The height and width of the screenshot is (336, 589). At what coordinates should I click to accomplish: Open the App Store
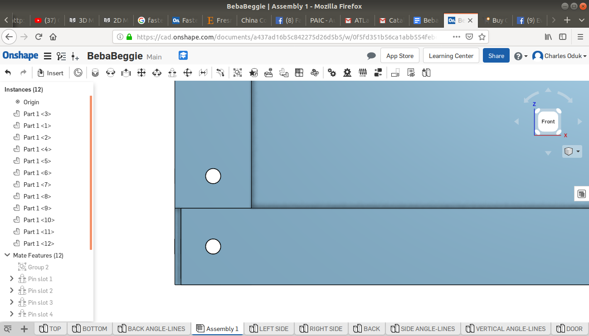pos(400,56)
